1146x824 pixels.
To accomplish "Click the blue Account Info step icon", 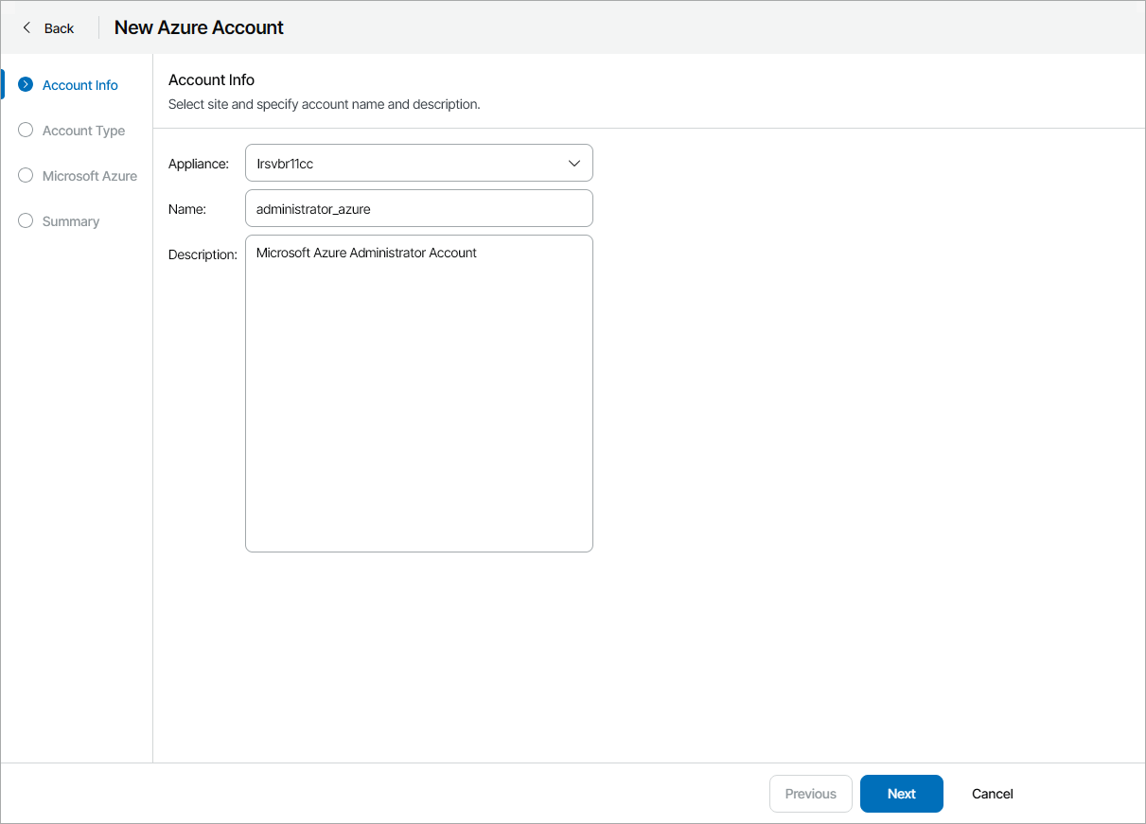I will coord(26,84).
